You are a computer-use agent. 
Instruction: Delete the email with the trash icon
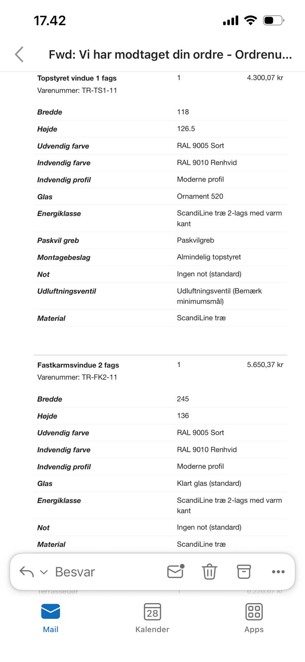point(209,572)
